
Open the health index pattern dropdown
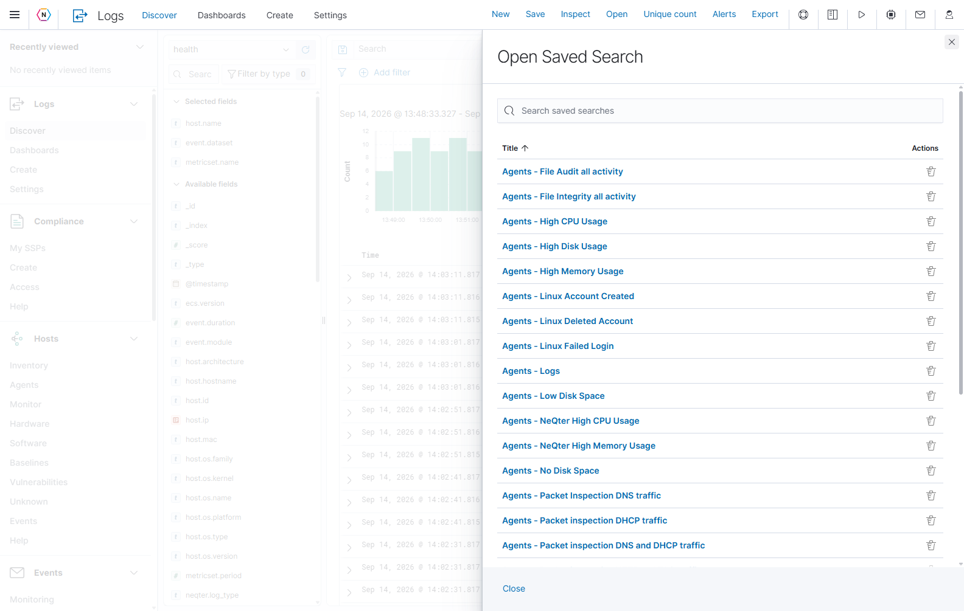point(232,49)
